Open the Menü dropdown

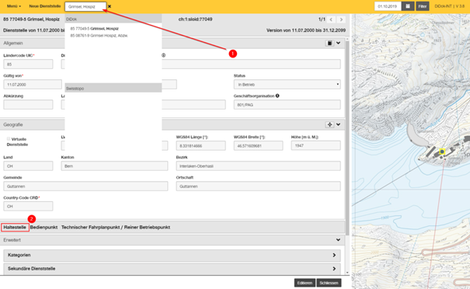point(14,6)
